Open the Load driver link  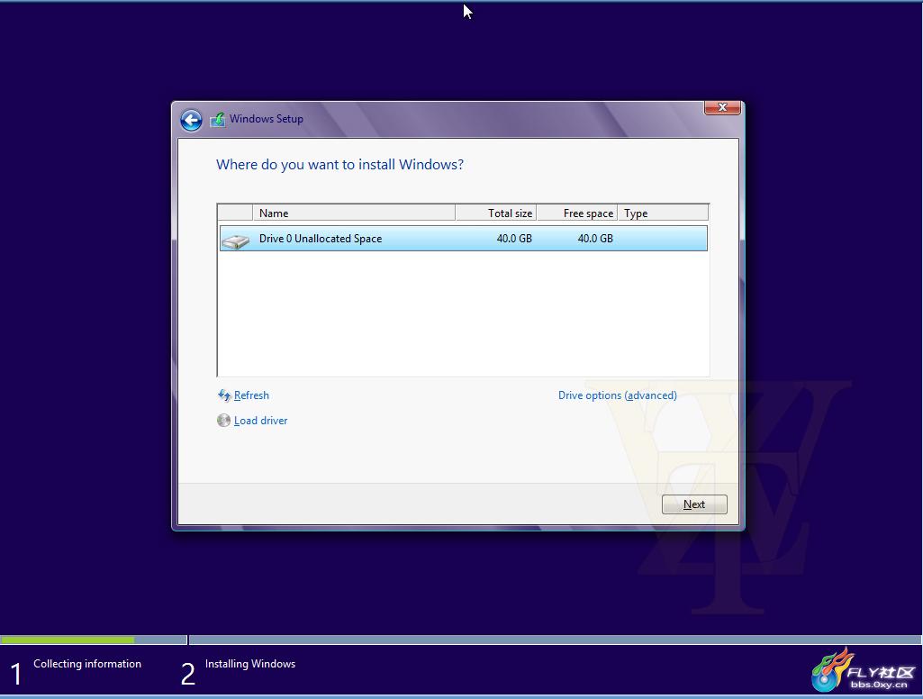[261, 421]
